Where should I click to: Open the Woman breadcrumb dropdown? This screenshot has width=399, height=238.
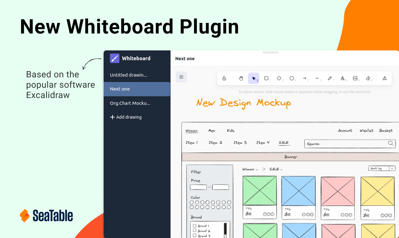coord(250,169)
